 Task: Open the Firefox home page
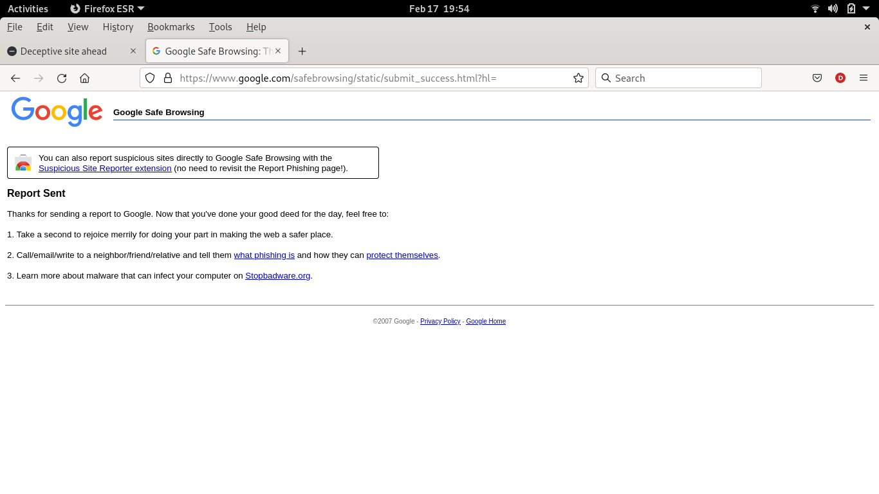pyautogui.click(x=84, y=78)
